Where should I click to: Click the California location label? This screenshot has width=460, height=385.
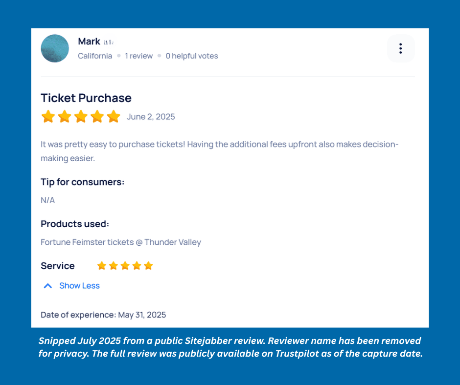(95, 56)
